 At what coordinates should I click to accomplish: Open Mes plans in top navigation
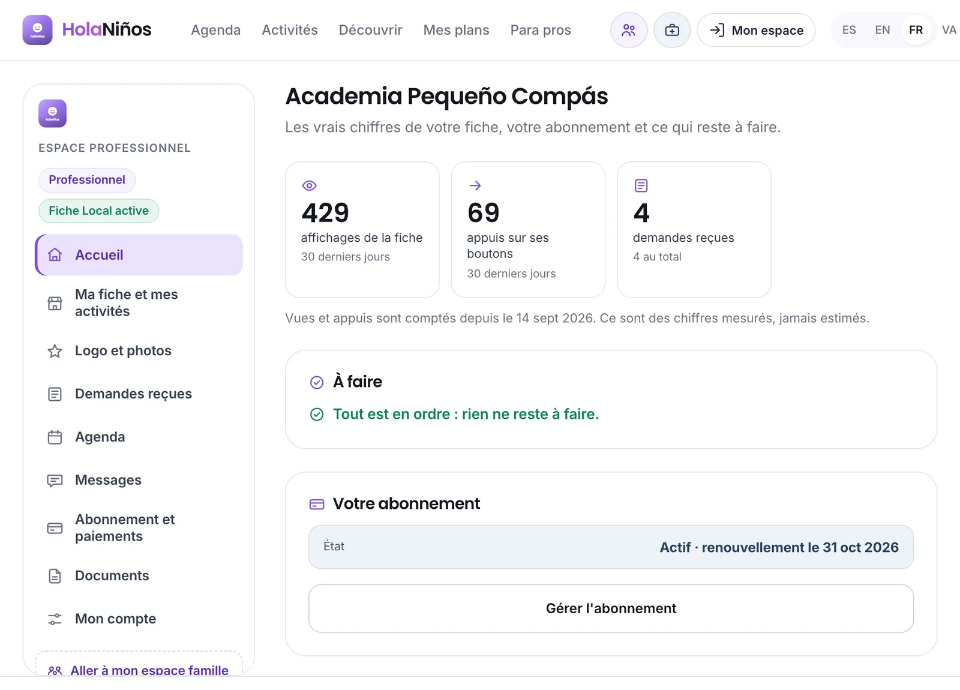(x=456, y=30)
